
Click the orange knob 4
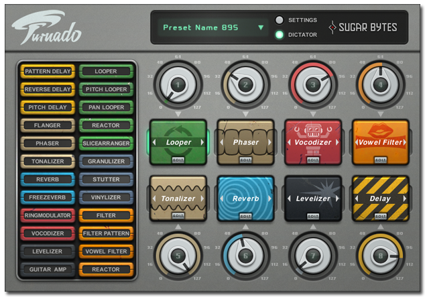[x=381, y=85]
